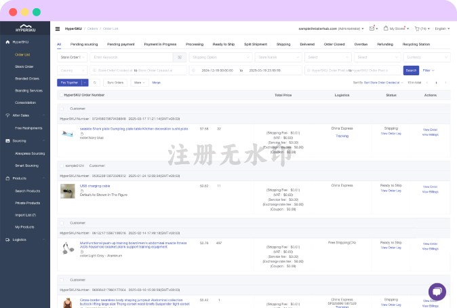The image size is (457, 308).
Task: Click the After Sales umbrella icon
Action: [7, 115]
